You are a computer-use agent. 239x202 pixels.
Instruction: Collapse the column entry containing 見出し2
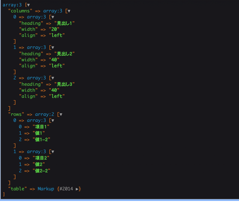point(53,48)
